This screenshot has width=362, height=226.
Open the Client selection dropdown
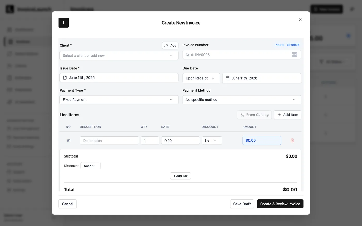119,56
